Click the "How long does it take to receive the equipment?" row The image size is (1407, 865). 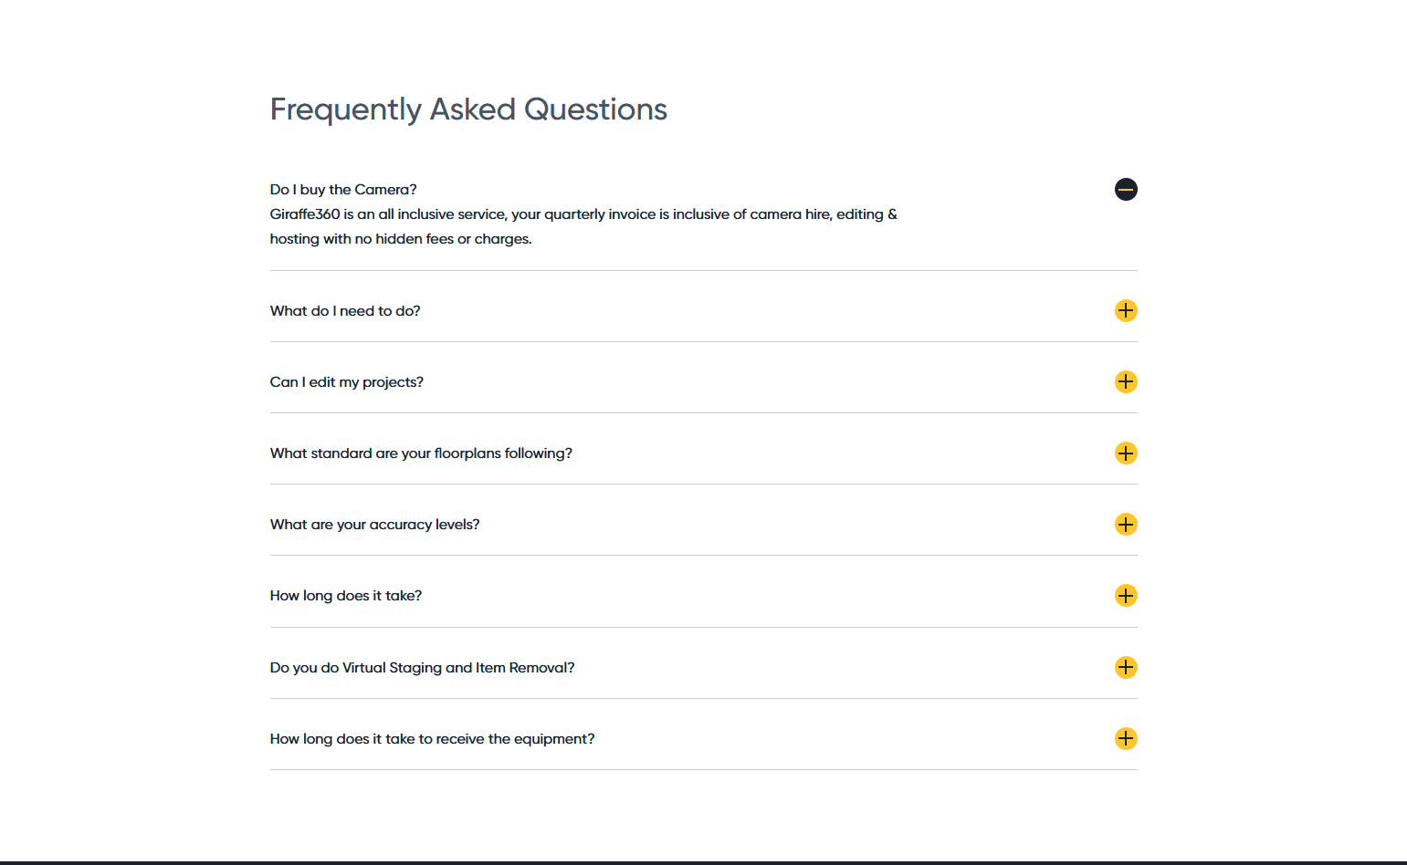point(432,738)
